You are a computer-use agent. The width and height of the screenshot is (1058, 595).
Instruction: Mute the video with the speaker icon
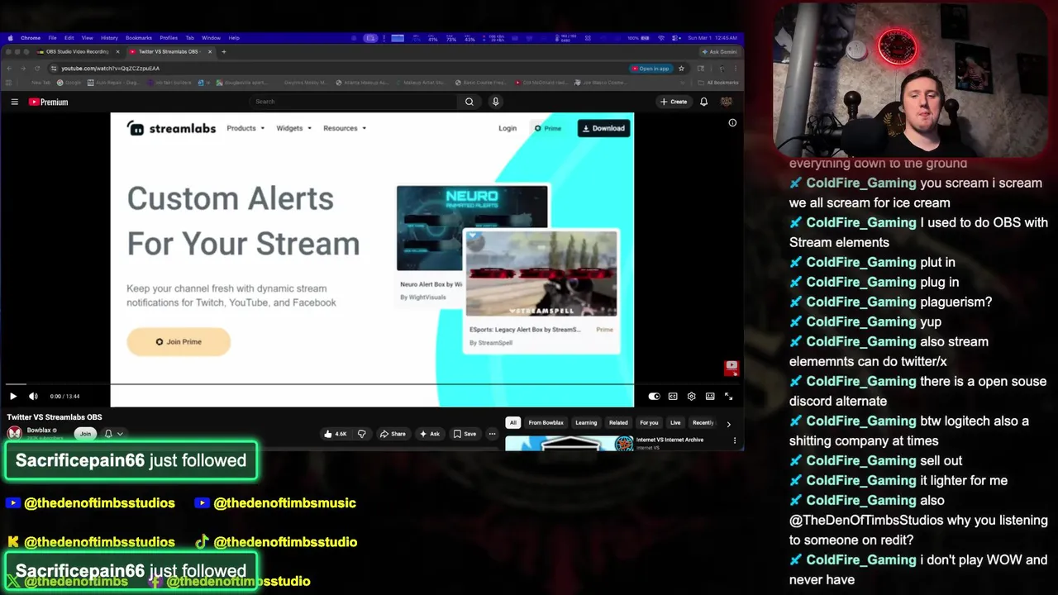[x=33, y=397]
